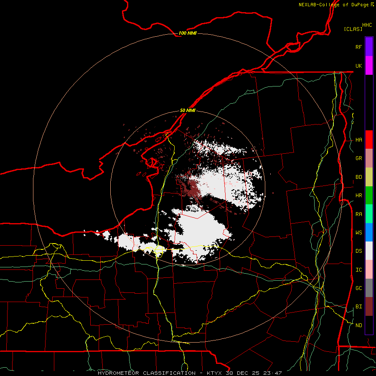
Task: Click the '50 NMI' range ring label
Action: [188, 110]
